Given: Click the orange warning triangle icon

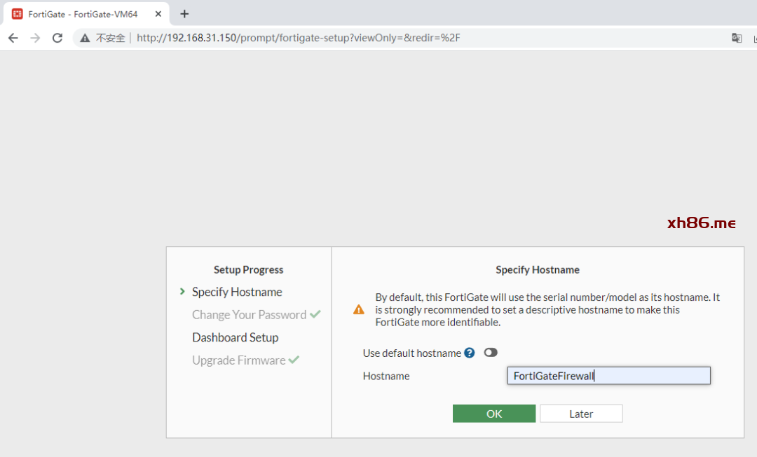Looking at the screenshot, I should (x=359, y=309).
